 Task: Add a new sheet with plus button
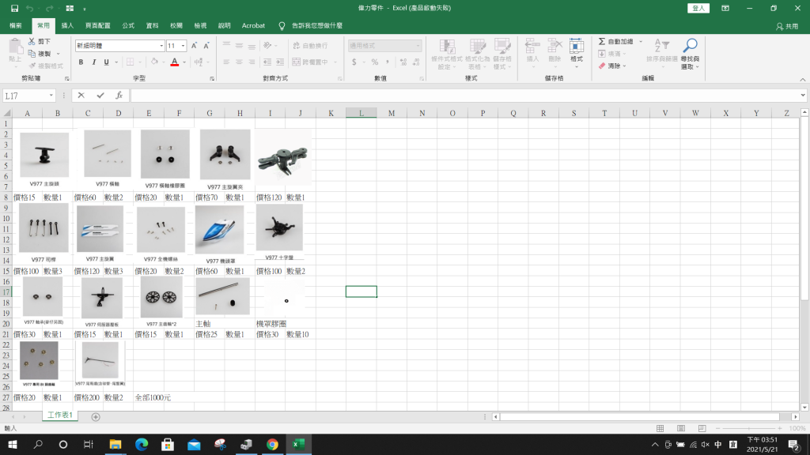[x=96, y=417]
